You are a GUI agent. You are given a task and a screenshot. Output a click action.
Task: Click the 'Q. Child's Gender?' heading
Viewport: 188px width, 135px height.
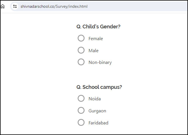(98, 26)
